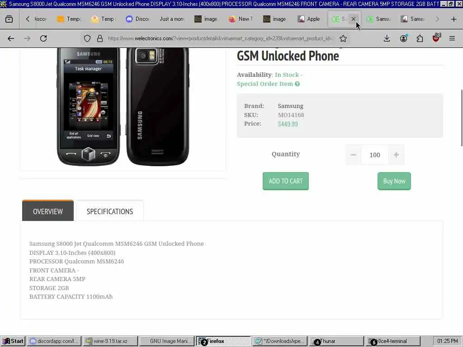Open the Start menu
Screen dimensions: 463x347
[x=13, y=341]
